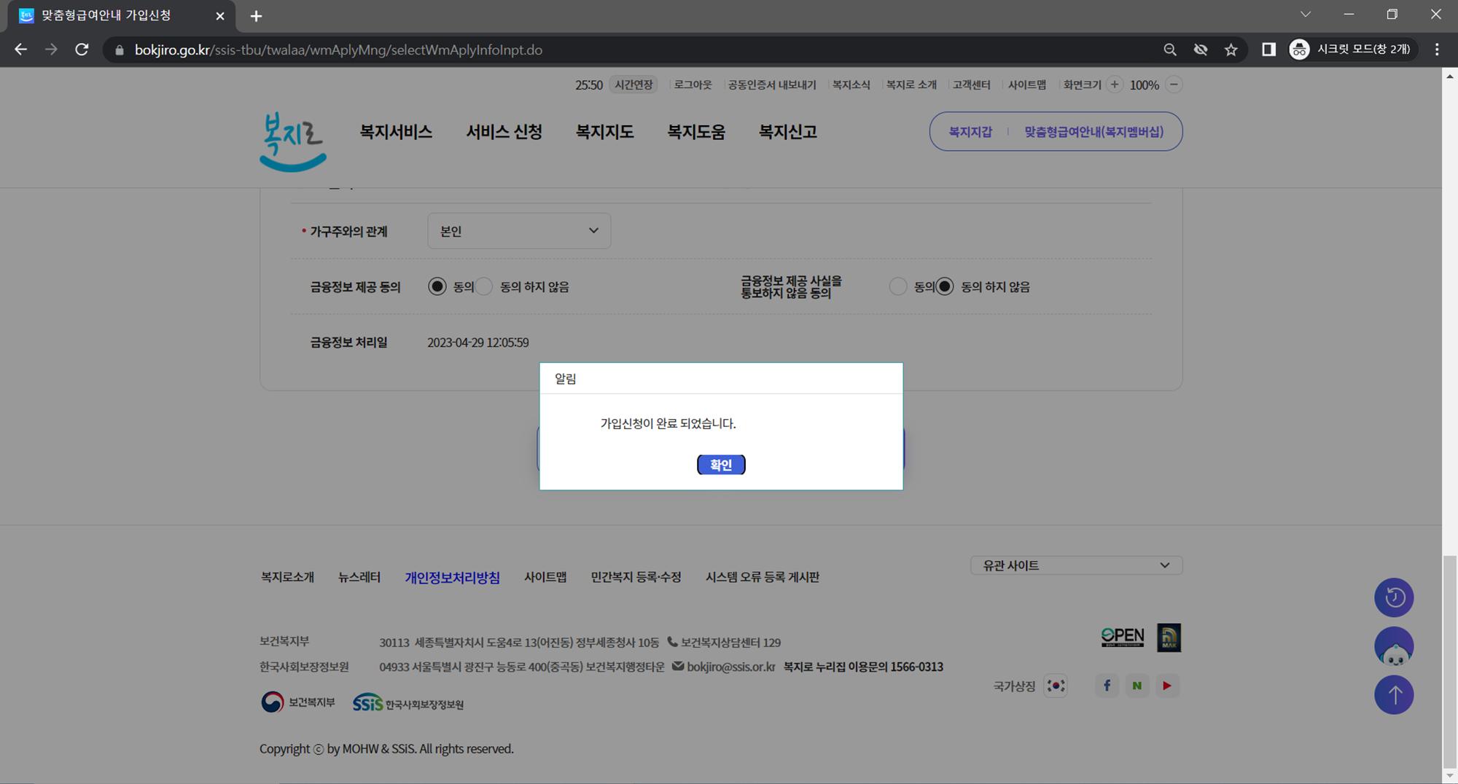This screenshot has width=1458, height=784.
Task: Open footer 복지로소개 link
Action: tap(287, 577)
